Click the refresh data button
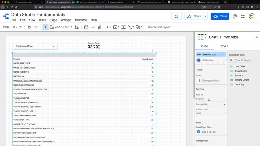The width and height of the screenshot is (260, 146). point(176,16)
